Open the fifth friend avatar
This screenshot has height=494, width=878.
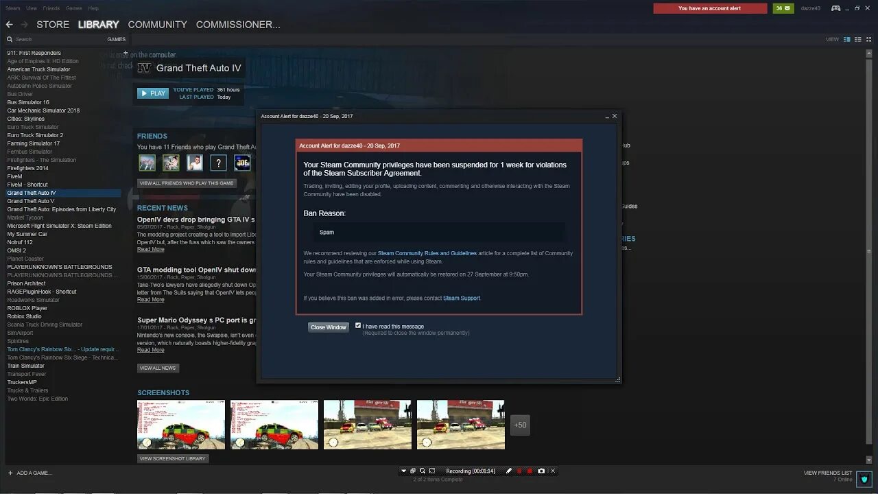242,163
